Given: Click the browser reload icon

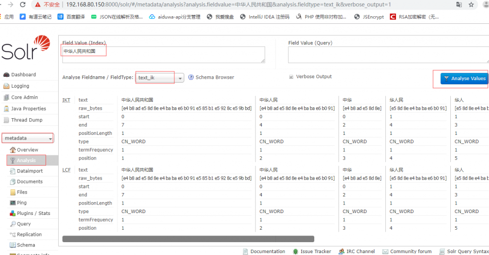Looking at the screenshot, I should pyautogui.click(x=22, y=5).
